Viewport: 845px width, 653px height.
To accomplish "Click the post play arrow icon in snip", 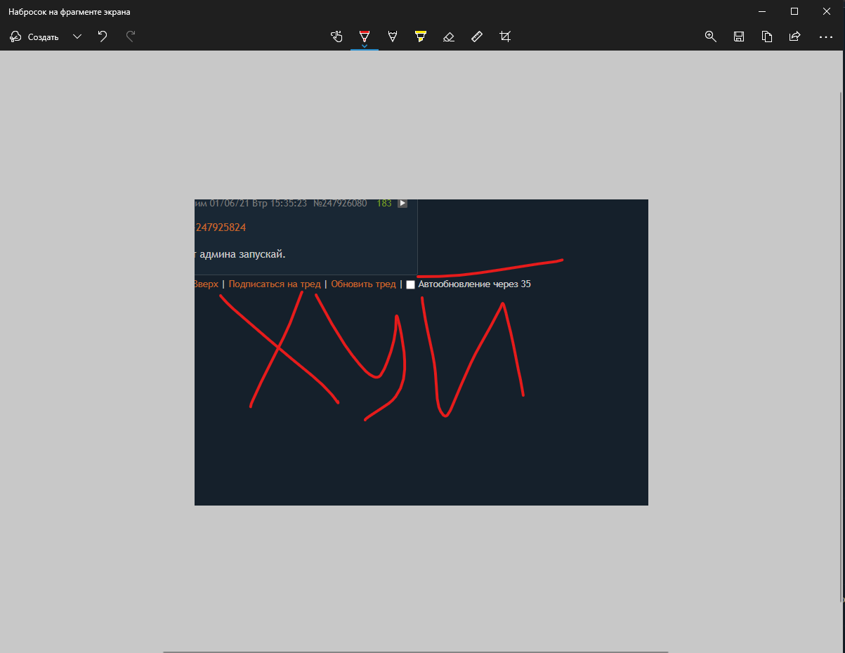I will pos(402,204).
